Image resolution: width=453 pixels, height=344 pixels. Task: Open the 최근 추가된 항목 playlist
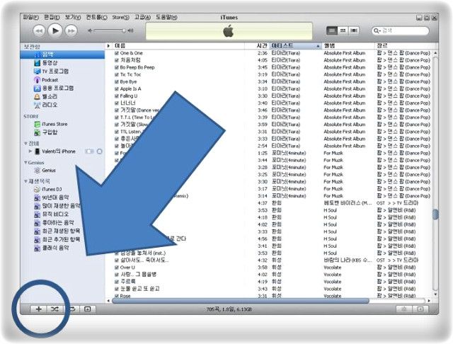pyautogui.click(x=57, y=240)
